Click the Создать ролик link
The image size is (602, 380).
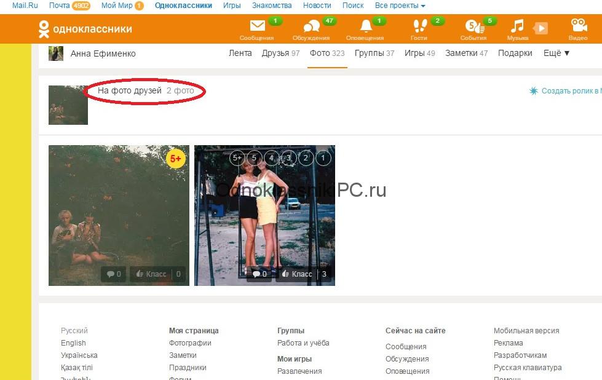point(565,91)
